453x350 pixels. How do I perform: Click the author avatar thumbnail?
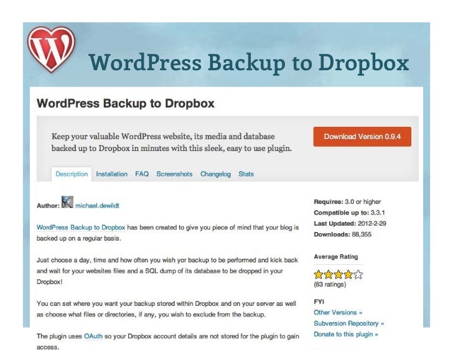[67, 202]
